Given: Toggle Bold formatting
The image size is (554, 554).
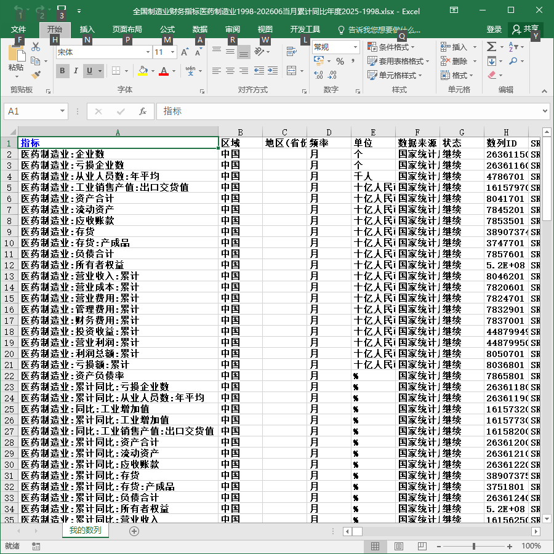Looking at the screenshot, I should [x=62, y=71].
